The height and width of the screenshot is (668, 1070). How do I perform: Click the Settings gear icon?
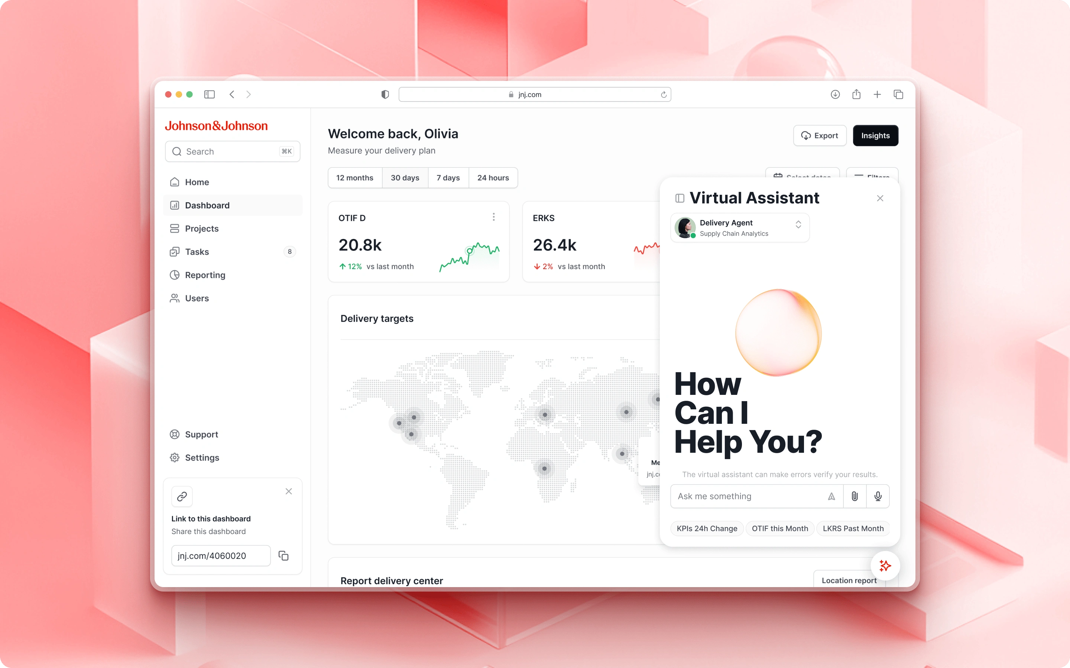tap(175, 457)
